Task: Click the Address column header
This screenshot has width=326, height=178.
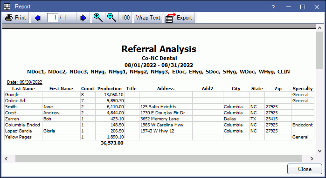Action: pos(166,89)
